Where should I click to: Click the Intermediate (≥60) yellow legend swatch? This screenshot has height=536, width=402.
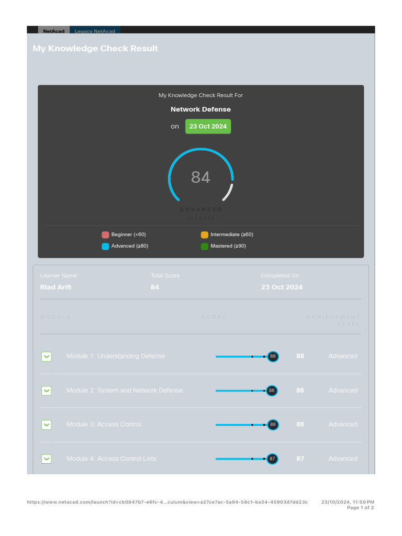coord(205,235)
